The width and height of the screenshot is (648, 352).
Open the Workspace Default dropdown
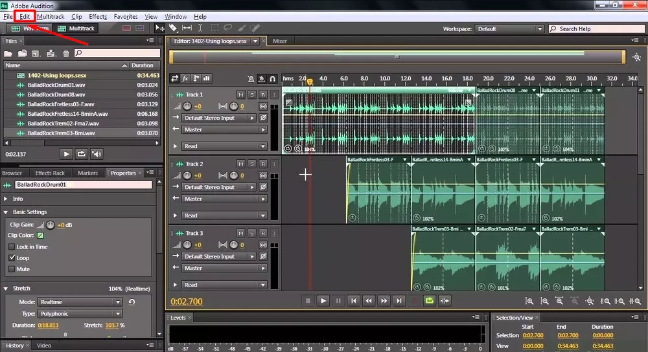pyautogui.click(x=509, y=29)
